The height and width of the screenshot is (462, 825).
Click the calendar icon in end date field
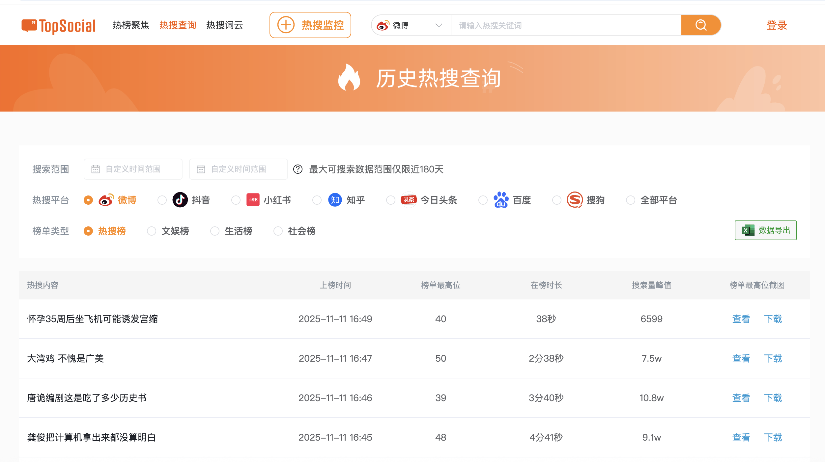pyautogui.click(x=201, y=169)
